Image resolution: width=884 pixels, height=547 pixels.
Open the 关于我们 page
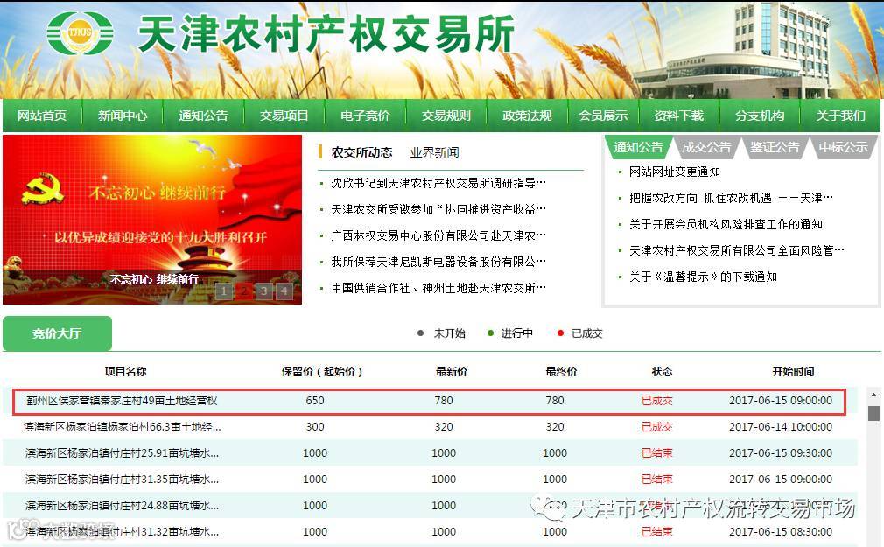(840, 116)
